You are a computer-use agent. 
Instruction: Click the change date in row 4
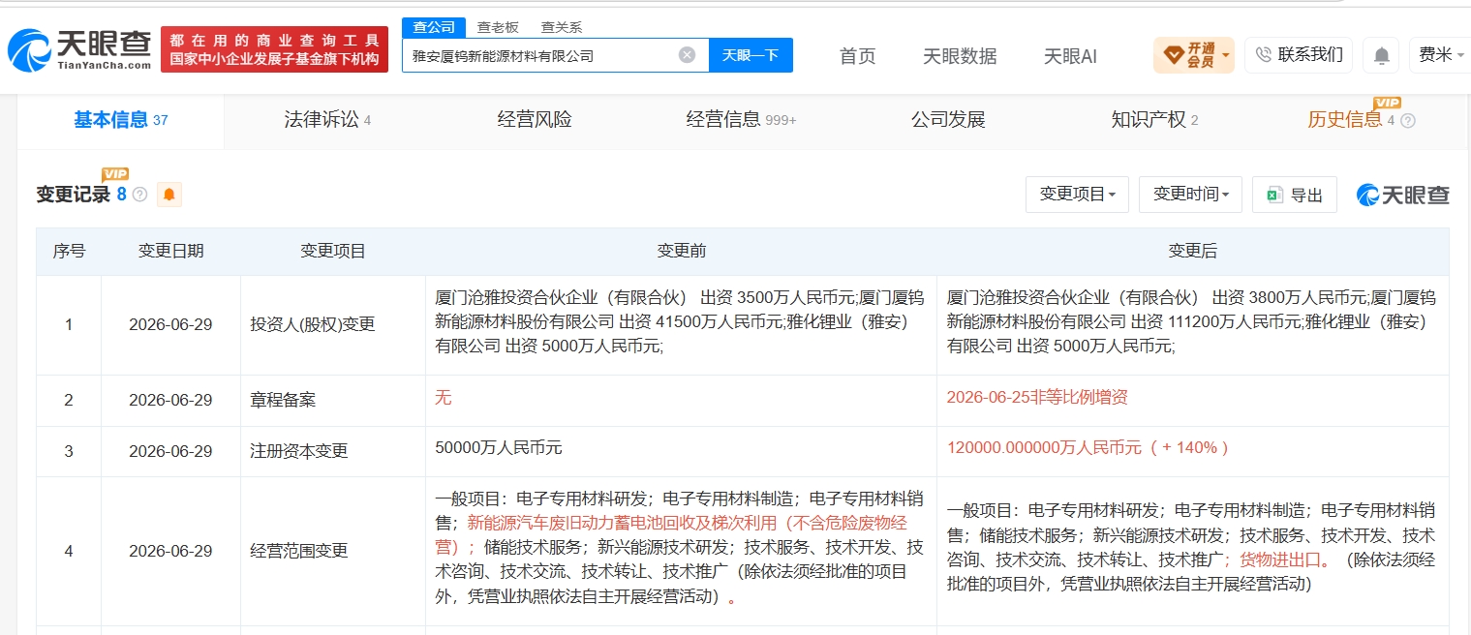[x=170, y=551]
